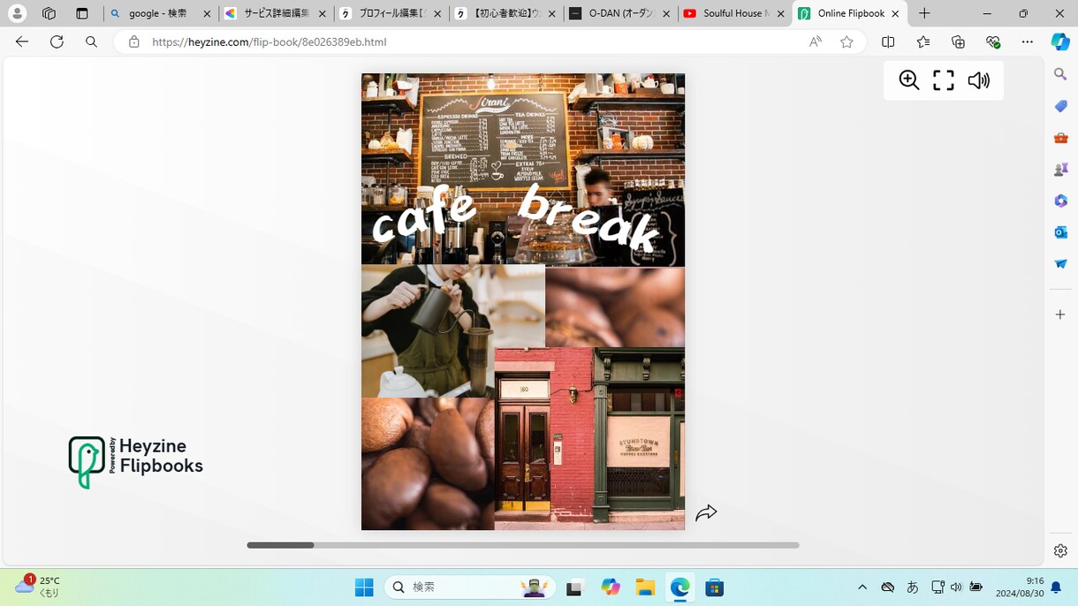Screen dimensions: 1078x606
Task: Open Browser essentials heart icon
Action: point(993,42)
